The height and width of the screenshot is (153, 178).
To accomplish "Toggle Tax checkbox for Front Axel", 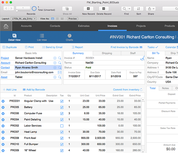I will click(62, 138).
